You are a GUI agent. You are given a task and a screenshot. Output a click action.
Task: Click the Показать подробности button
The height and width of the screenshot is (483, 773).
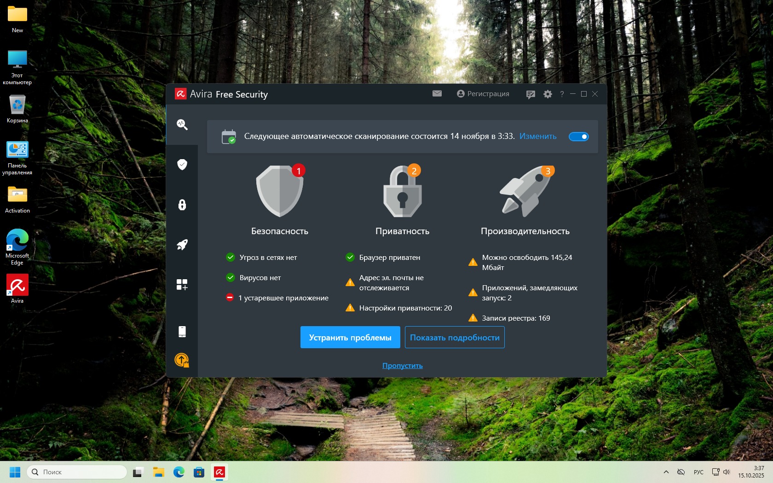tap(455, 337)
